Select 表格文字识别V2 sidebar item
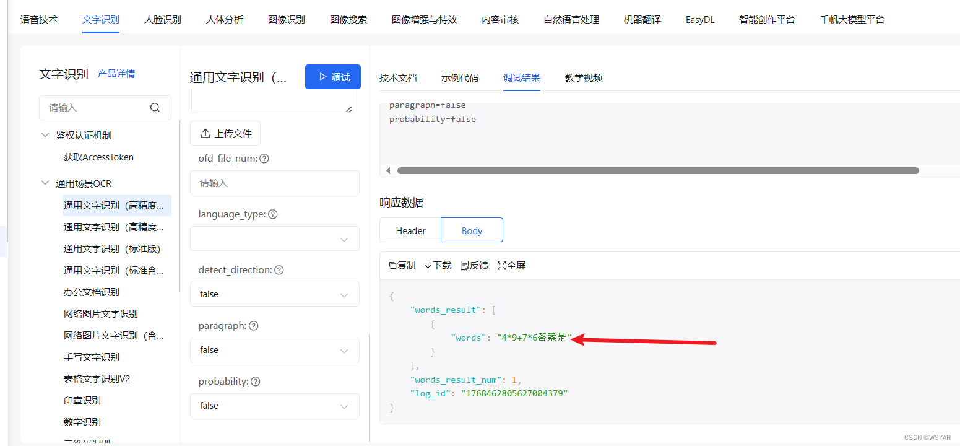 point(97,379)
